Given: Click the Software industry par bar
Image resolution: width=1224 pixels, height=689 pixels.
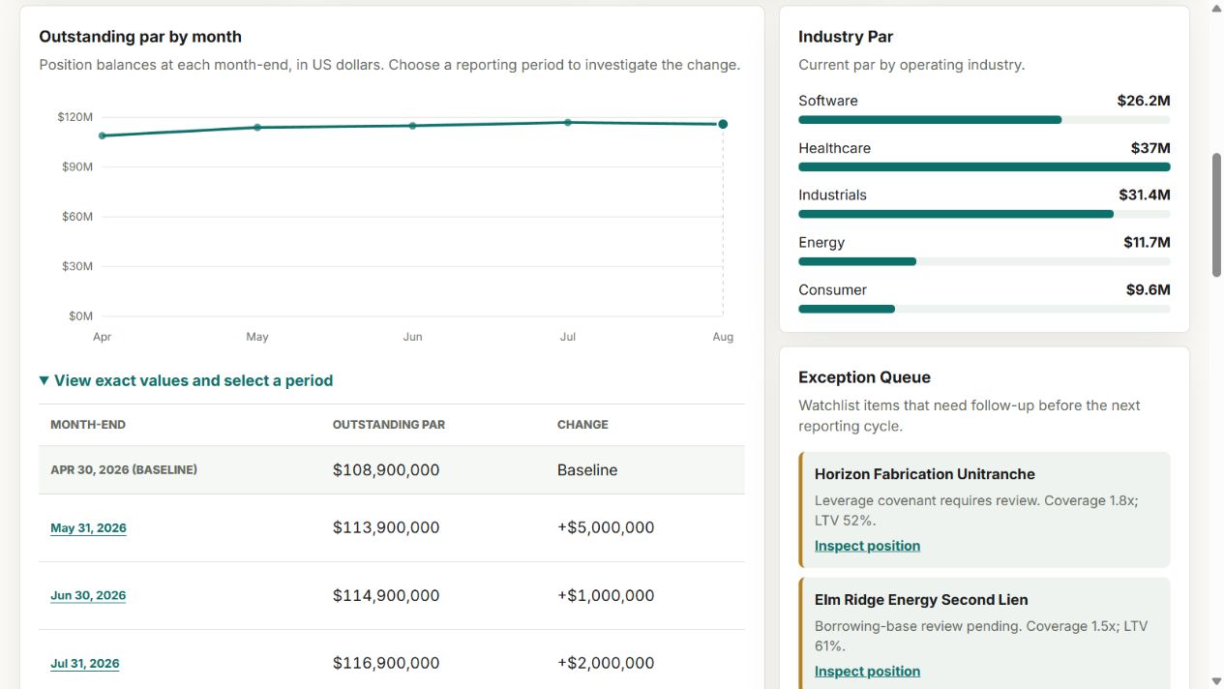Looking at the screenshot, I should point(984,120).
